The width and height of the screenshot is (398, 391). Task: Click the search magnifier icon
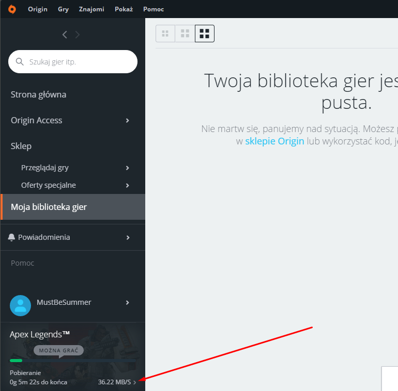20,61
